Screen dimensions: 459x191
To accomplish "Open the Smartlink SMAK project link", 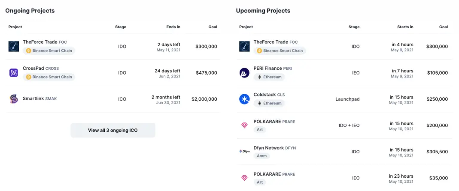I will (40, 99).
